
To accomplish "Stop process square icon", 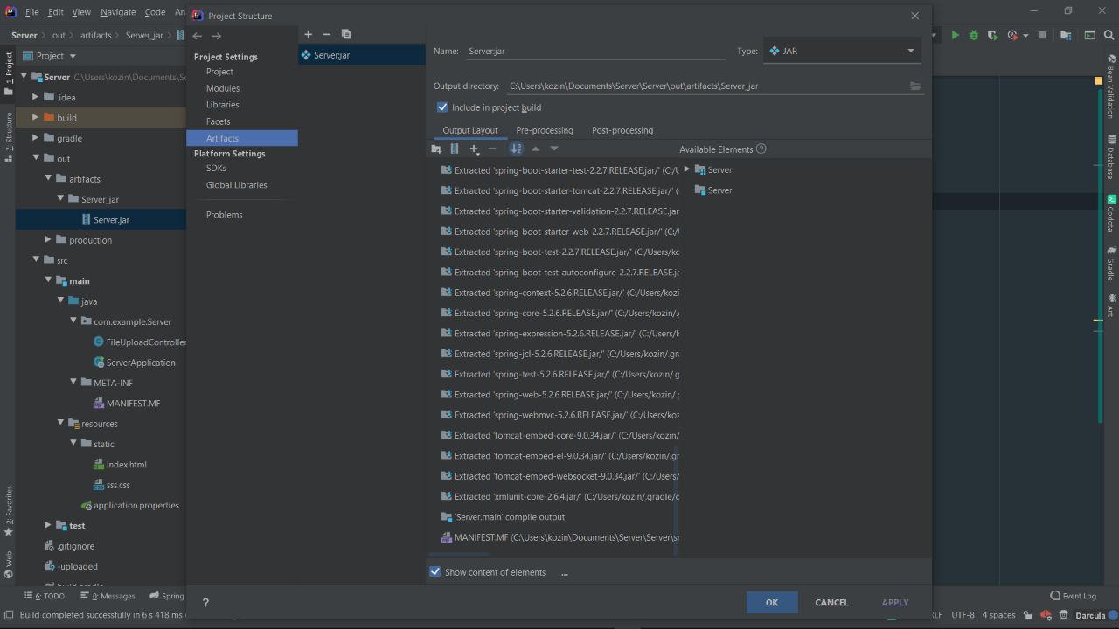I will pos(1042,35).
